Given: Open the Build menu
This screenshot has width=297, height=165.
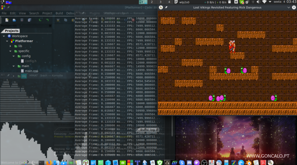Looking at the screenshot, I should [59, 13].
